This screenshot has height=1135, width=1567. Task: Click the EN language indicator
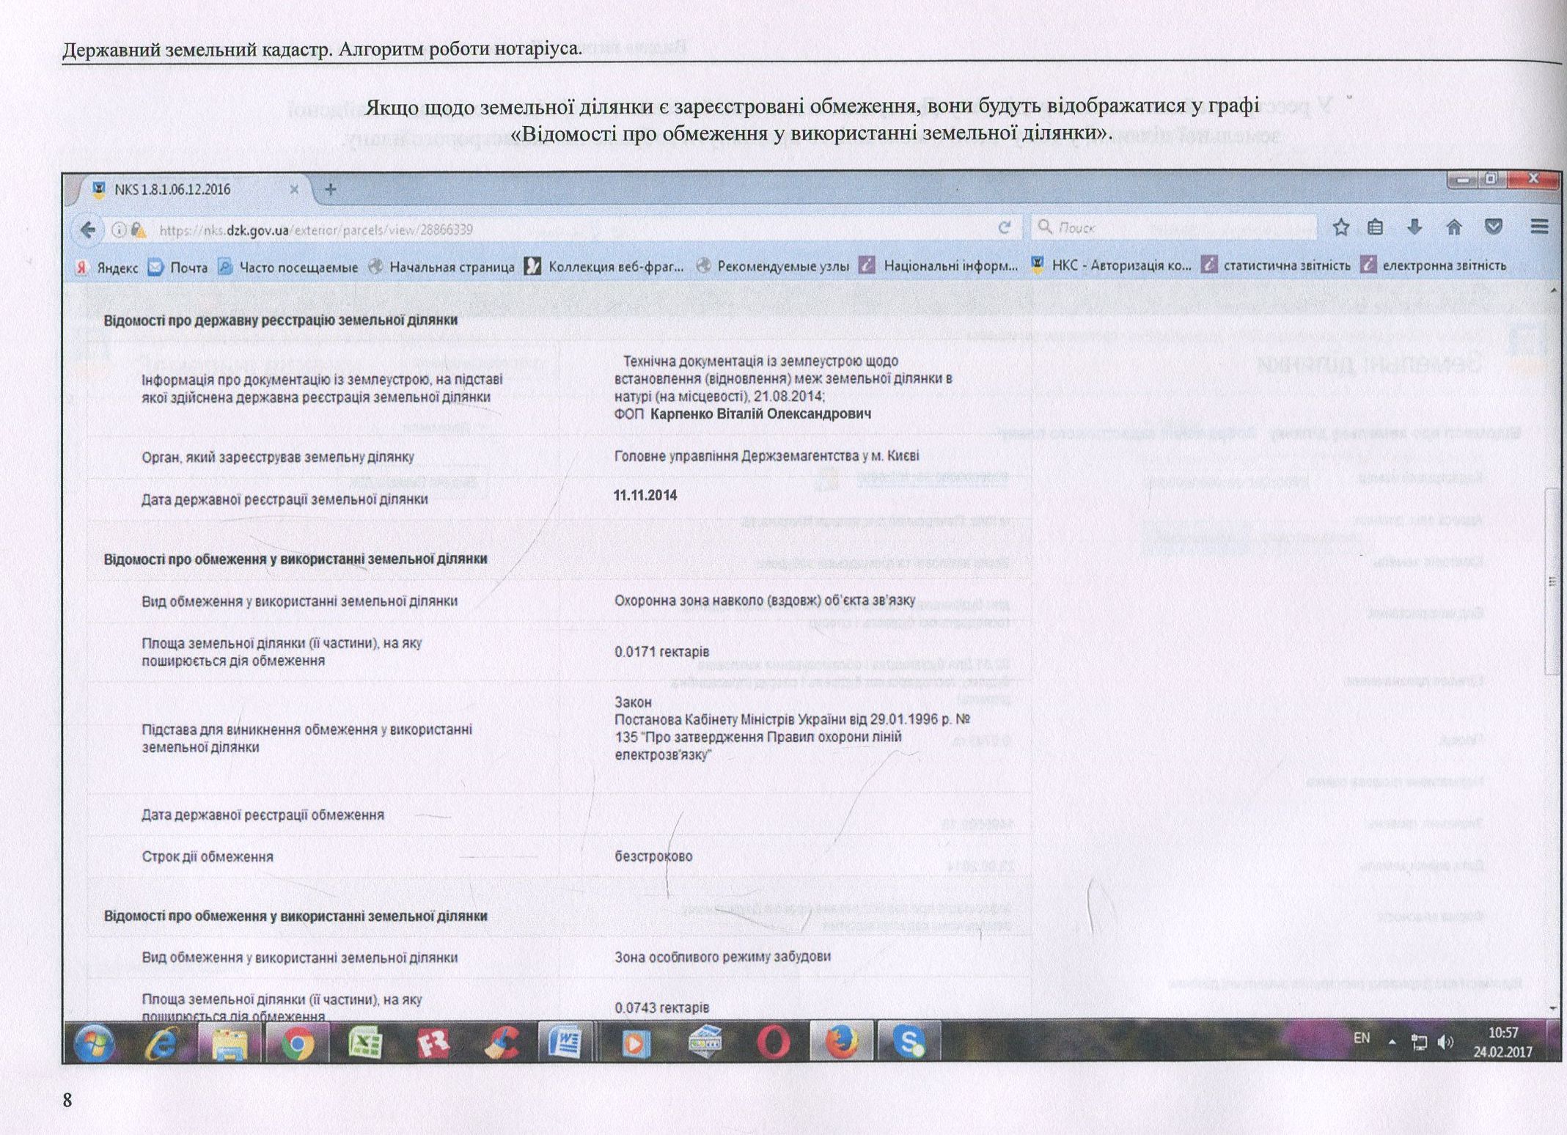click(x=1361, y=1037)
